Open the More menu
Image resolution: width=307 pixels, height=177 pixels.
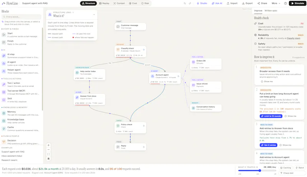276,3
